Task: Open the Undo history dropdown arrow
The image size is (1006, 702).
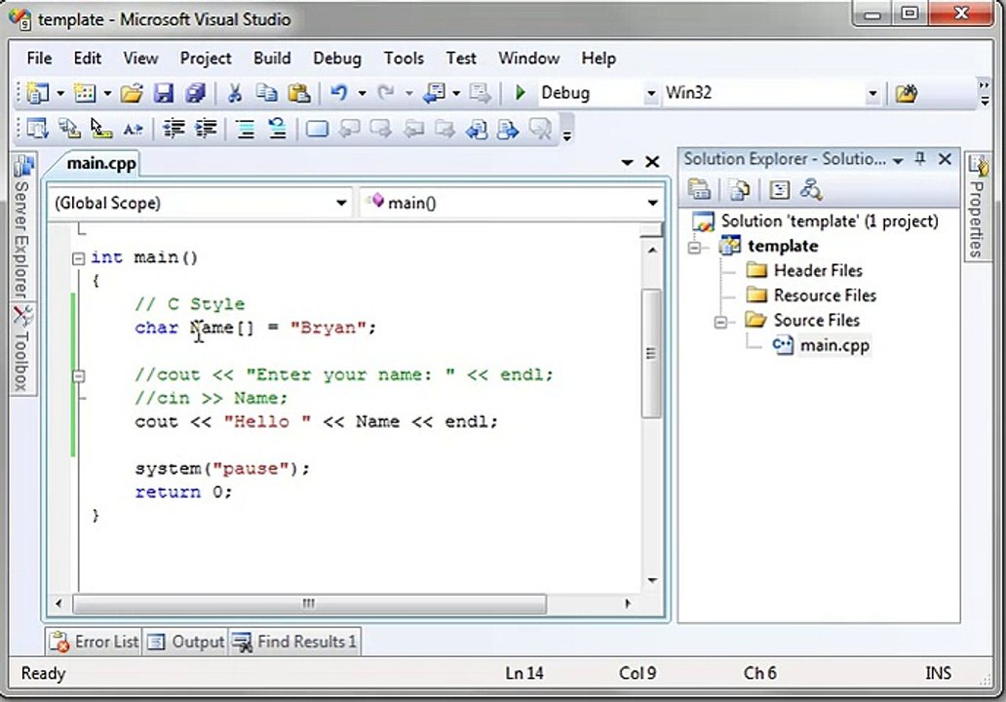Action: [362, 94]
